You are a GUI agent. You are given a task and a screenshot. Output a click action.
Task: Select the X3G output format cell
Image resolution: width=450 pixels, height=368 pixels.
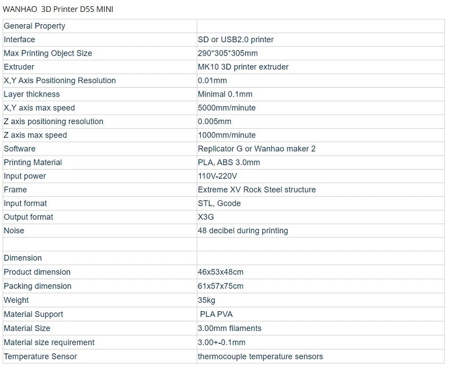click(206, 217)
